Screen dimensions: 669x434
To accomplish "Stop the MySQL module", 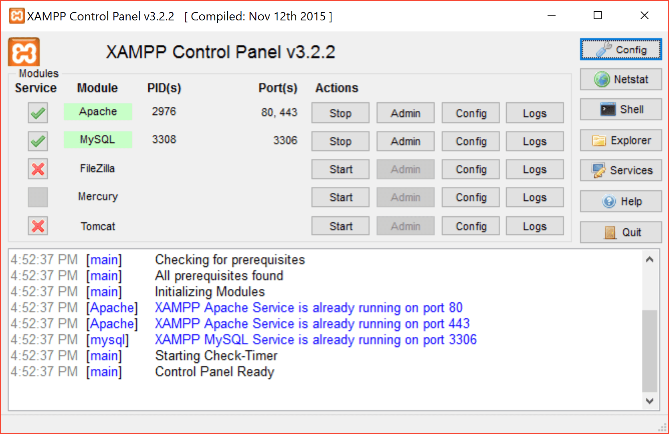I will pyautogui.click(x=340, y=141).
